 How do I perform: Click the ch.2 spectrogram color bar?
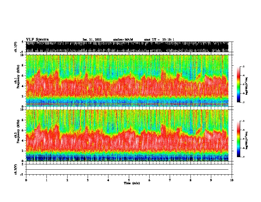tap(239, 139)
